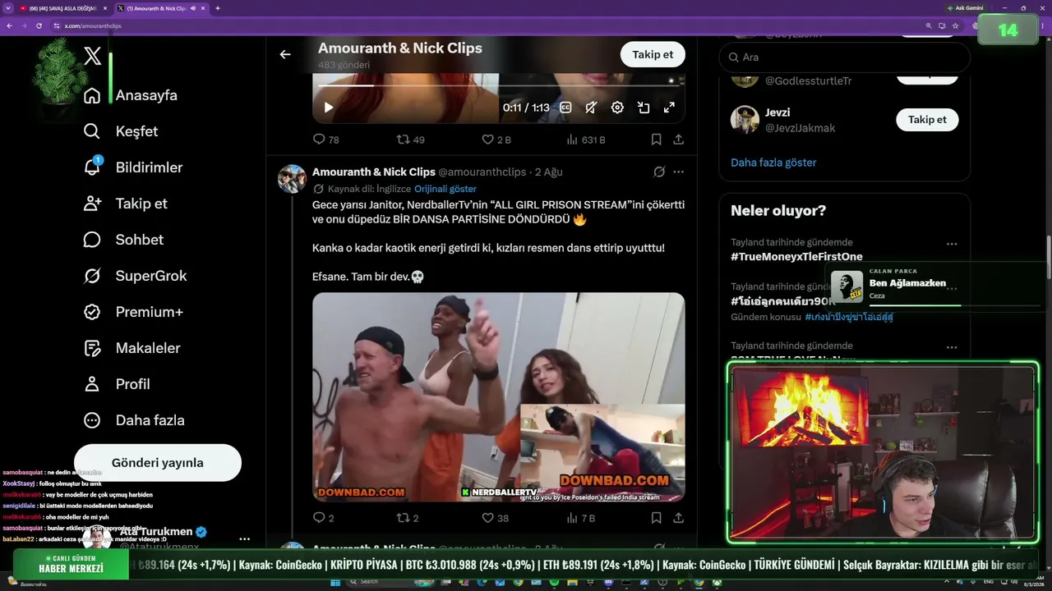Expand Daha fazla menu
The width and height of the screenshot is (1052, 591).
134,420
